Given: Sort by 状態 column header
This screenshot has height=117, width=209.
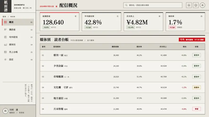Looking at the screenshot, I should coord(197,47).
